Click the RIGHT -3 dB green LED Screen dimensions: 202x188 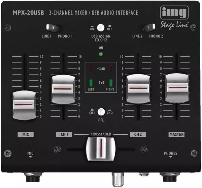click(111, 83)
